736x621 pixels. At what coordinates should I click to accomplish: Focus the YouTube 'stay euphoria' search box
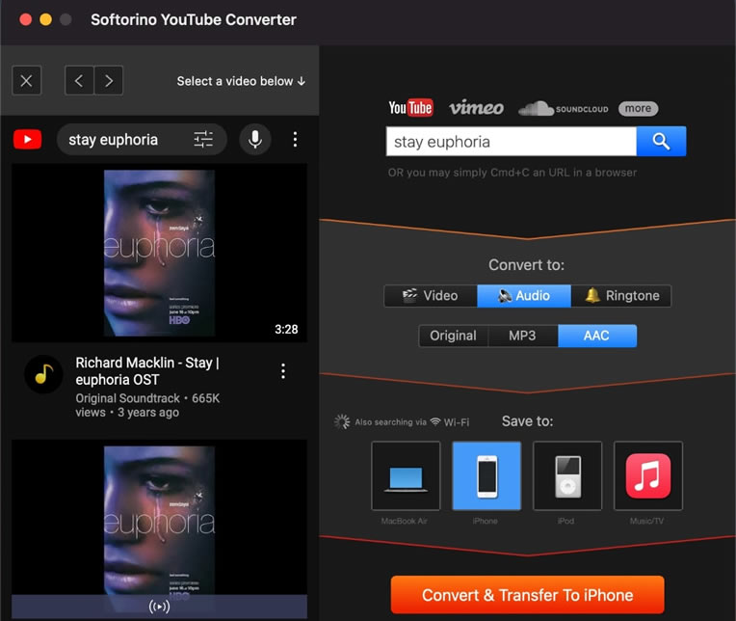pos(142,140)
